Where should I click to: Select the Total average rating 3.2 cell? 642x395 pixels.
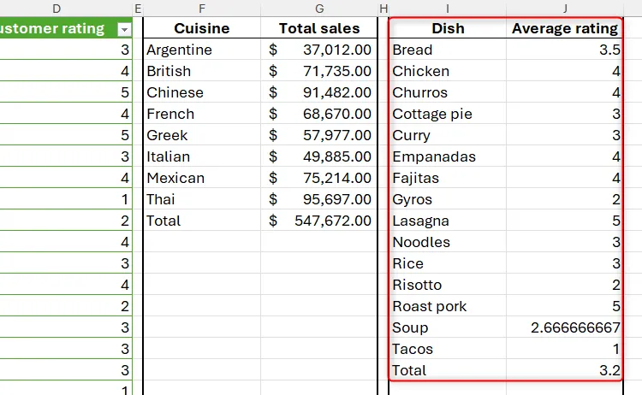click(x=565, y=370)
